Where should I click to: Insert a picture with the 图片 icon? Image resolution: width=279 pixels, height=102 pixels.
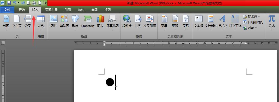pyautogui.click(x=54, y=21)
